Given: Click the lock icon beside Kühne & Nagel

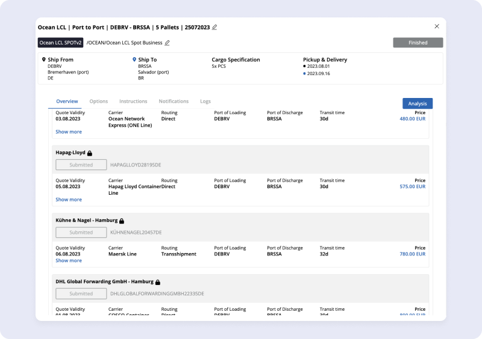Looking at the screenshot, I should coord(122,221).
